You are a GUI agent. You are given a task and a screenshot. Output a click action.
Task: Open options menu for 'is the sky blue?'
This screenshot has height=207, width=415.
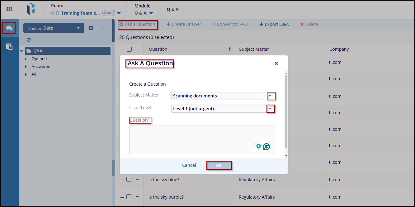[137, 179]
